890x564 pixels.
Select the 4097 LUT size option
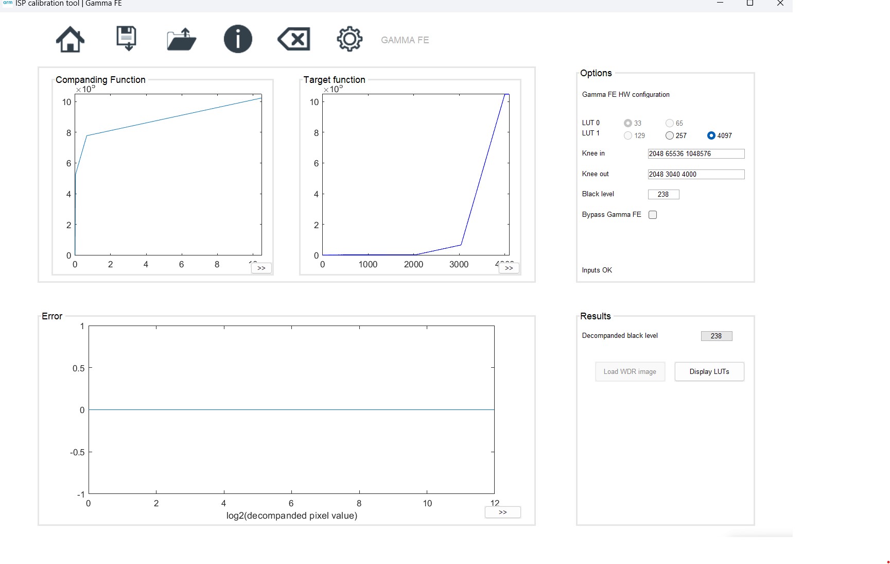click(x=711, y=135)
